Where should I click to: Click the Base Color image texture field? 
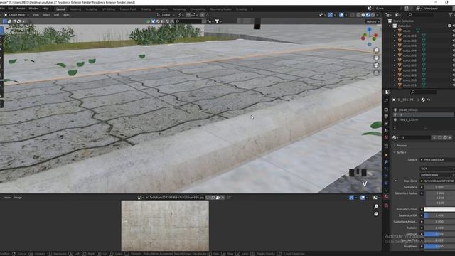(x=439, y=181)
